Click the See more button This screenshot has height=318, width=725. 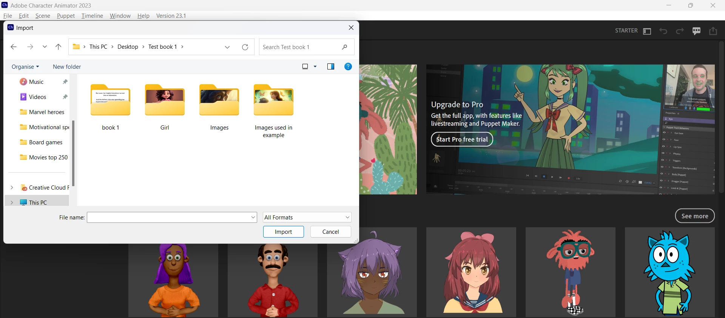(x=695, y=216)
